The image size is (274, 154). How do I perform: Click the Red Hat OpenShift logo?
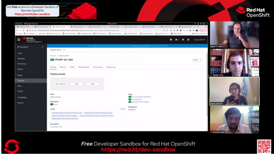pos(32,40)
